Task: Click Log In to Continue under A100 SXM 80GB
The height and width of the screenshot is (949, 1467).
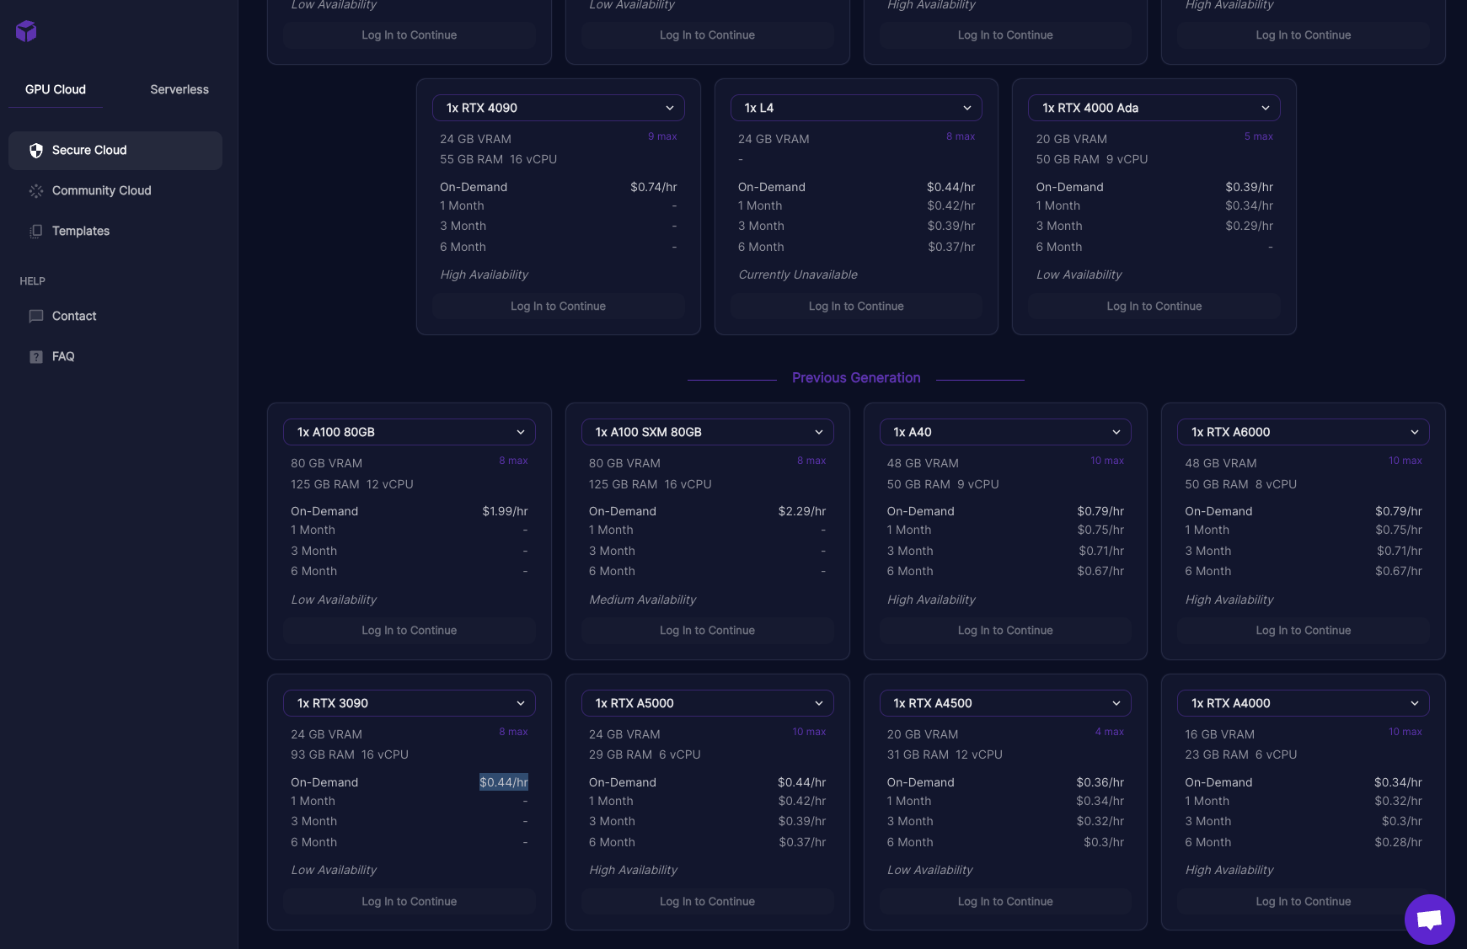Action: (708, 631)
